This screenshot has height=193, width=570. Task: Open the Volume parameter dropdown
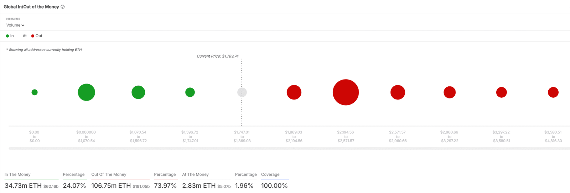point(15,25)
